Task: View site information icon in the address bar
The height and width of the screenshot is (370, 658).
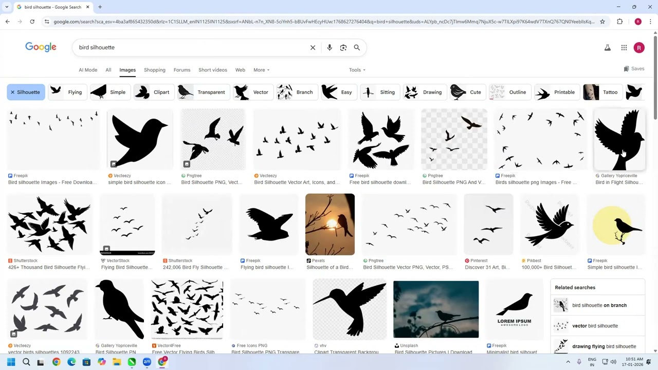Action: coord(47,22)
